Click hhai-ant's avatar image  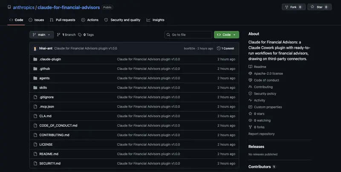click(x=35, y=48)
